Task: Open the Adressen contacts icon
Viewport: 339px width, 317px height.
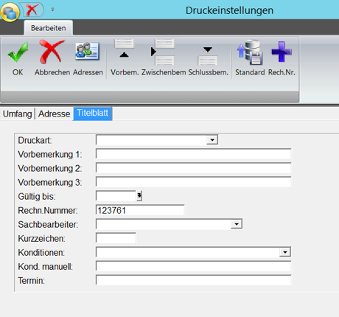Action: pos(87,51)
